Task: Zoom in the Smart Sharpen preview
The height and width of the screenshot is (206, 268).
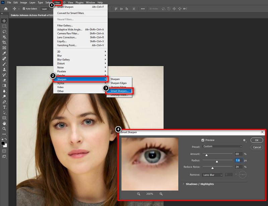Action: pos(161,194)
